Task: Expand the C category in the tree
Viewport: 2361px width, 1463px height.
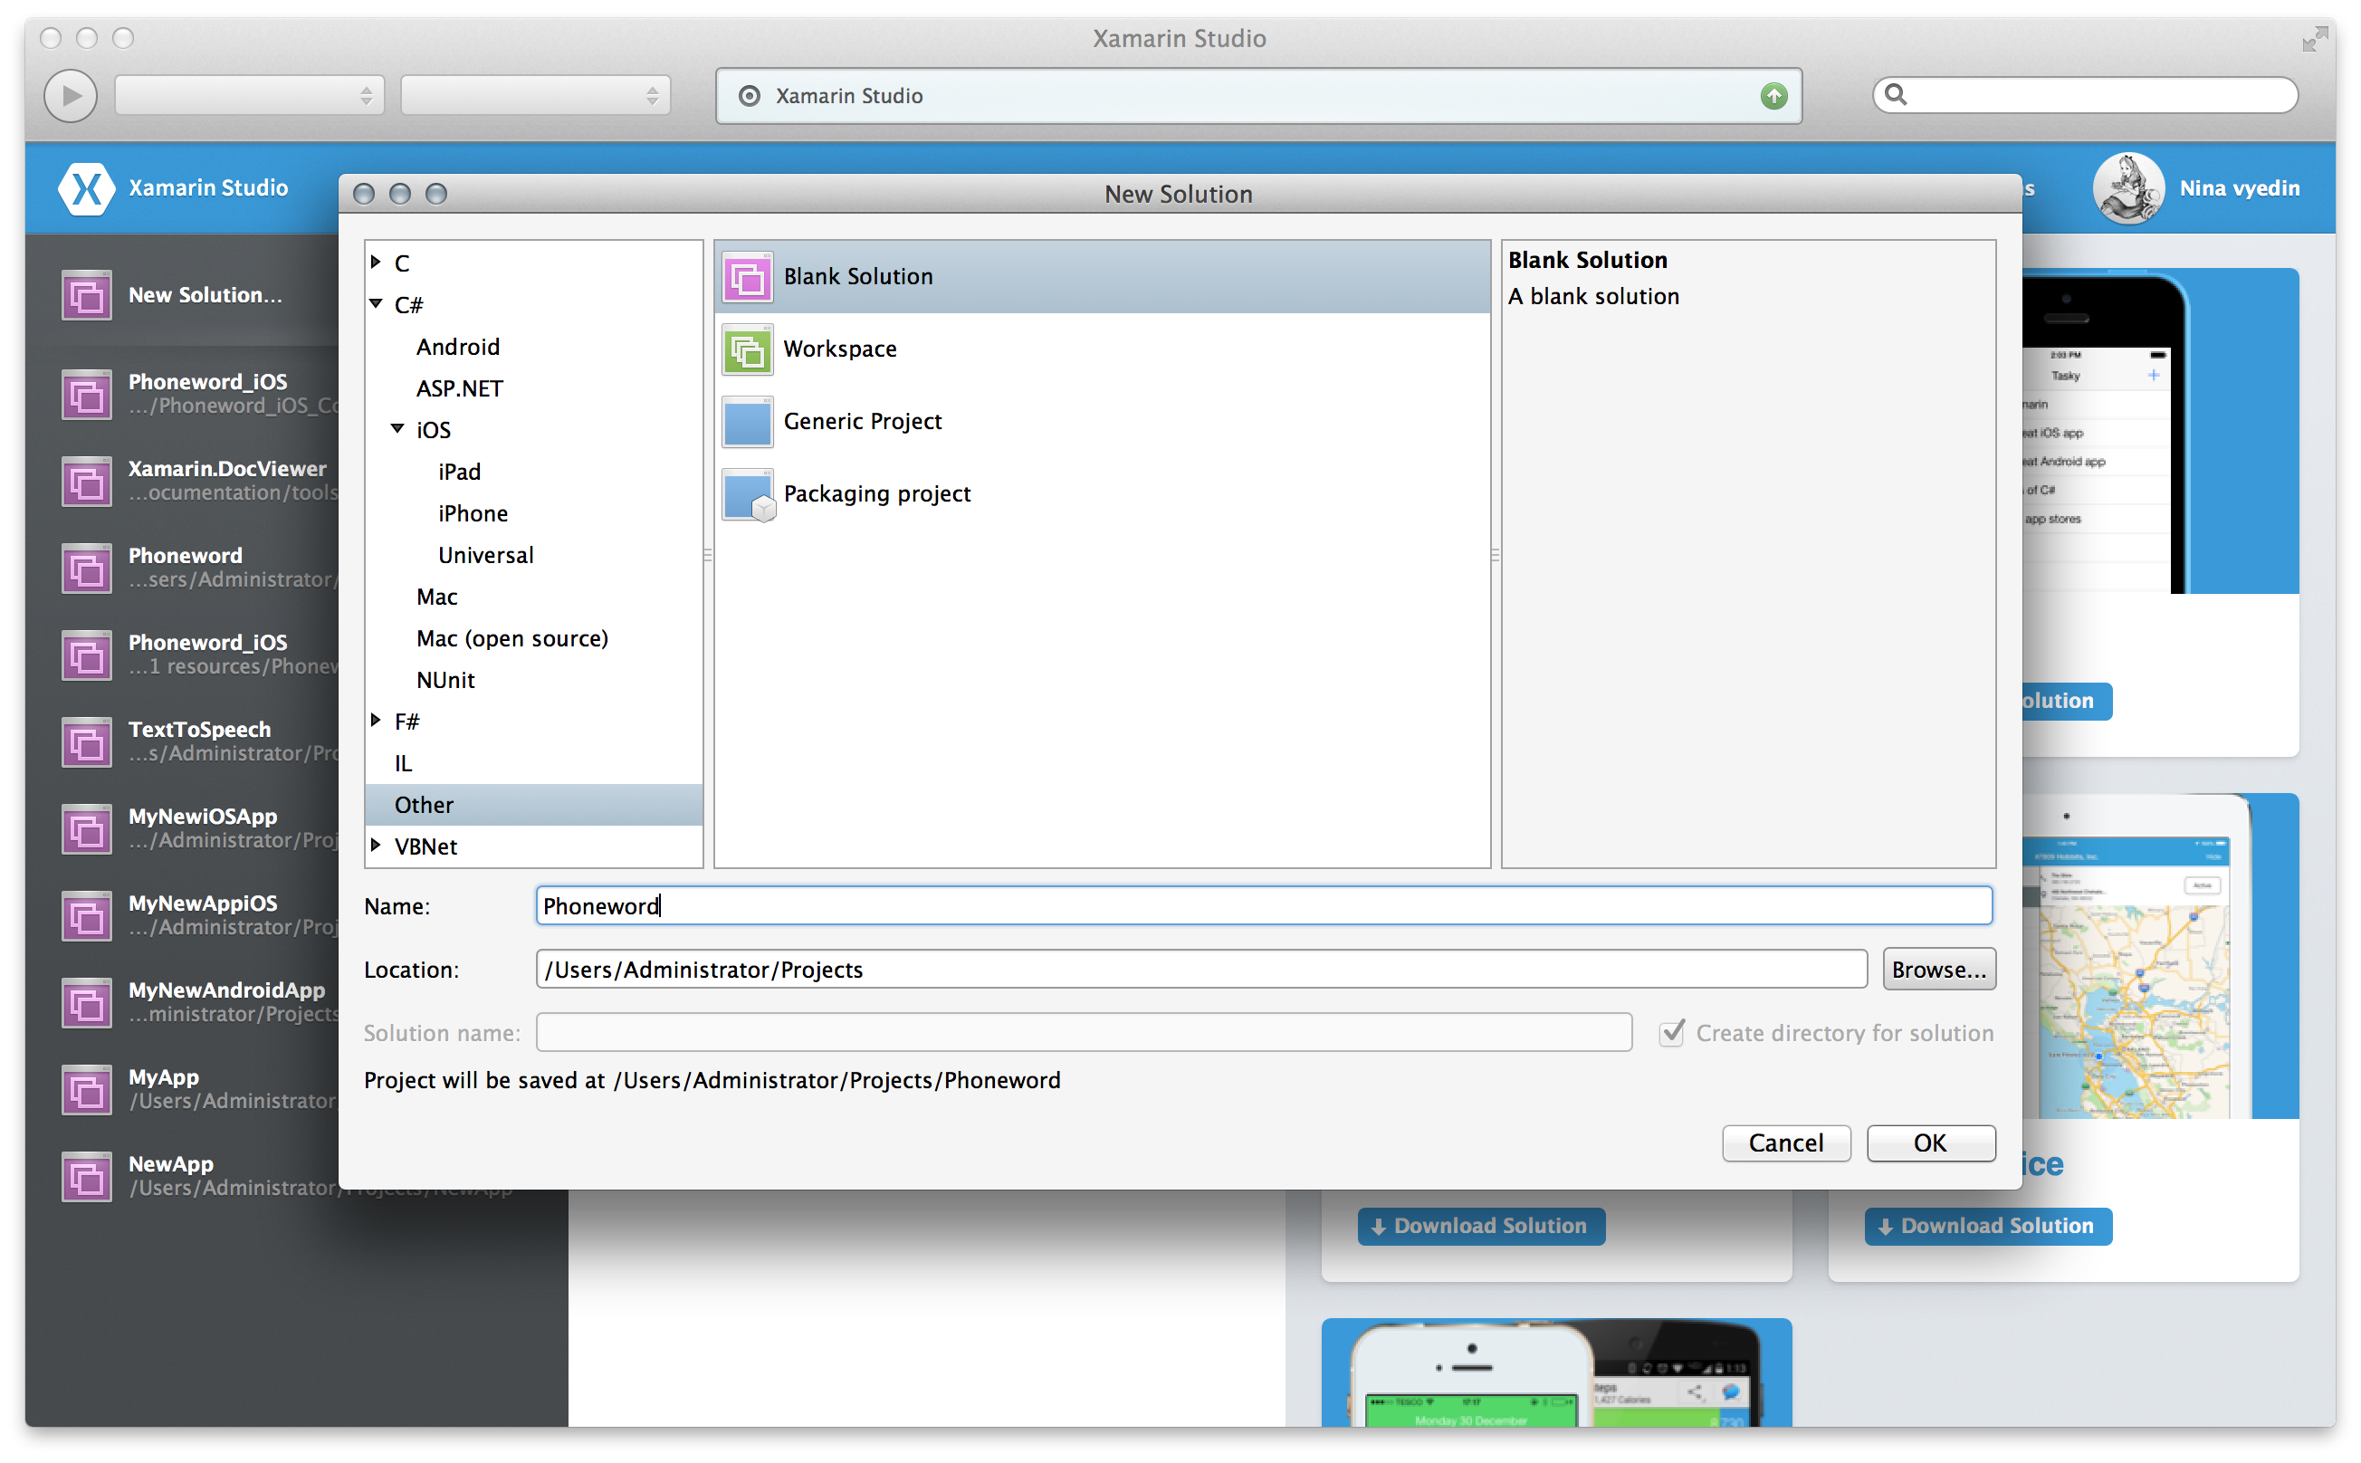Action: click(x=377, y=263)
